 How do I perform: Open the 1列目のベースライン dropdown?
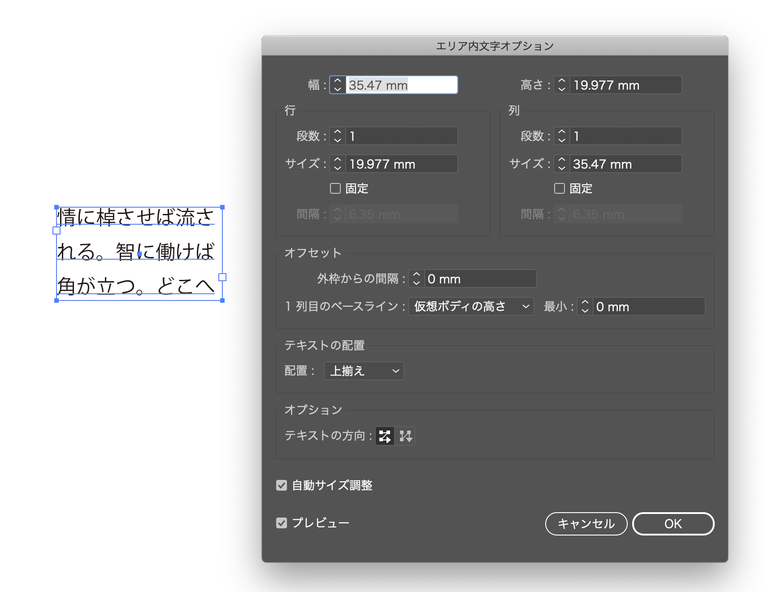tap(470, 306)
